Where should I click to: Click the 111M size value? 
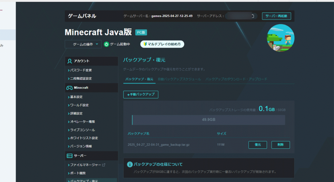(x=221, y=145)
